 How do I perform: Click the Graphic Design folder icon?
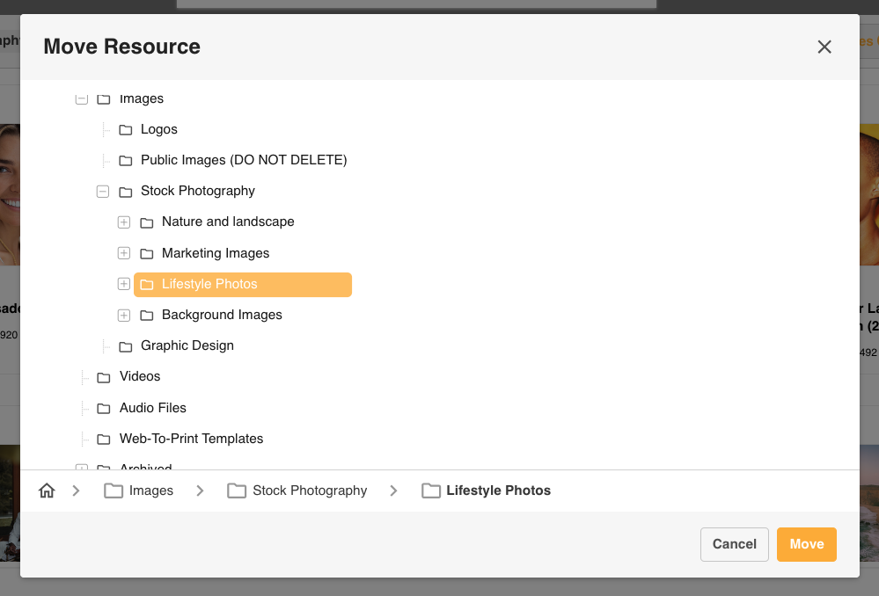click(126, 346)
